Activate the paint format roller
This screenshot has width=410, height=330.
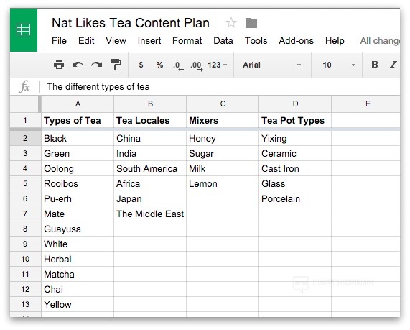116,65
